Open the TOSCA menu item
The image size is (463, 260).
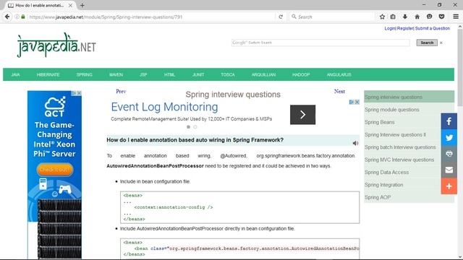tap(228, 74)
